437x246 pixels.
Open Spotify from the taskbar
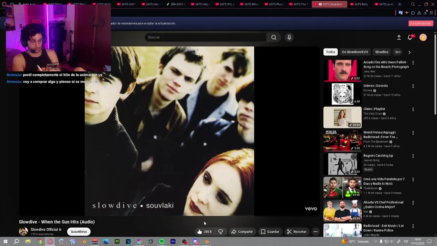[x=162, y=242]
